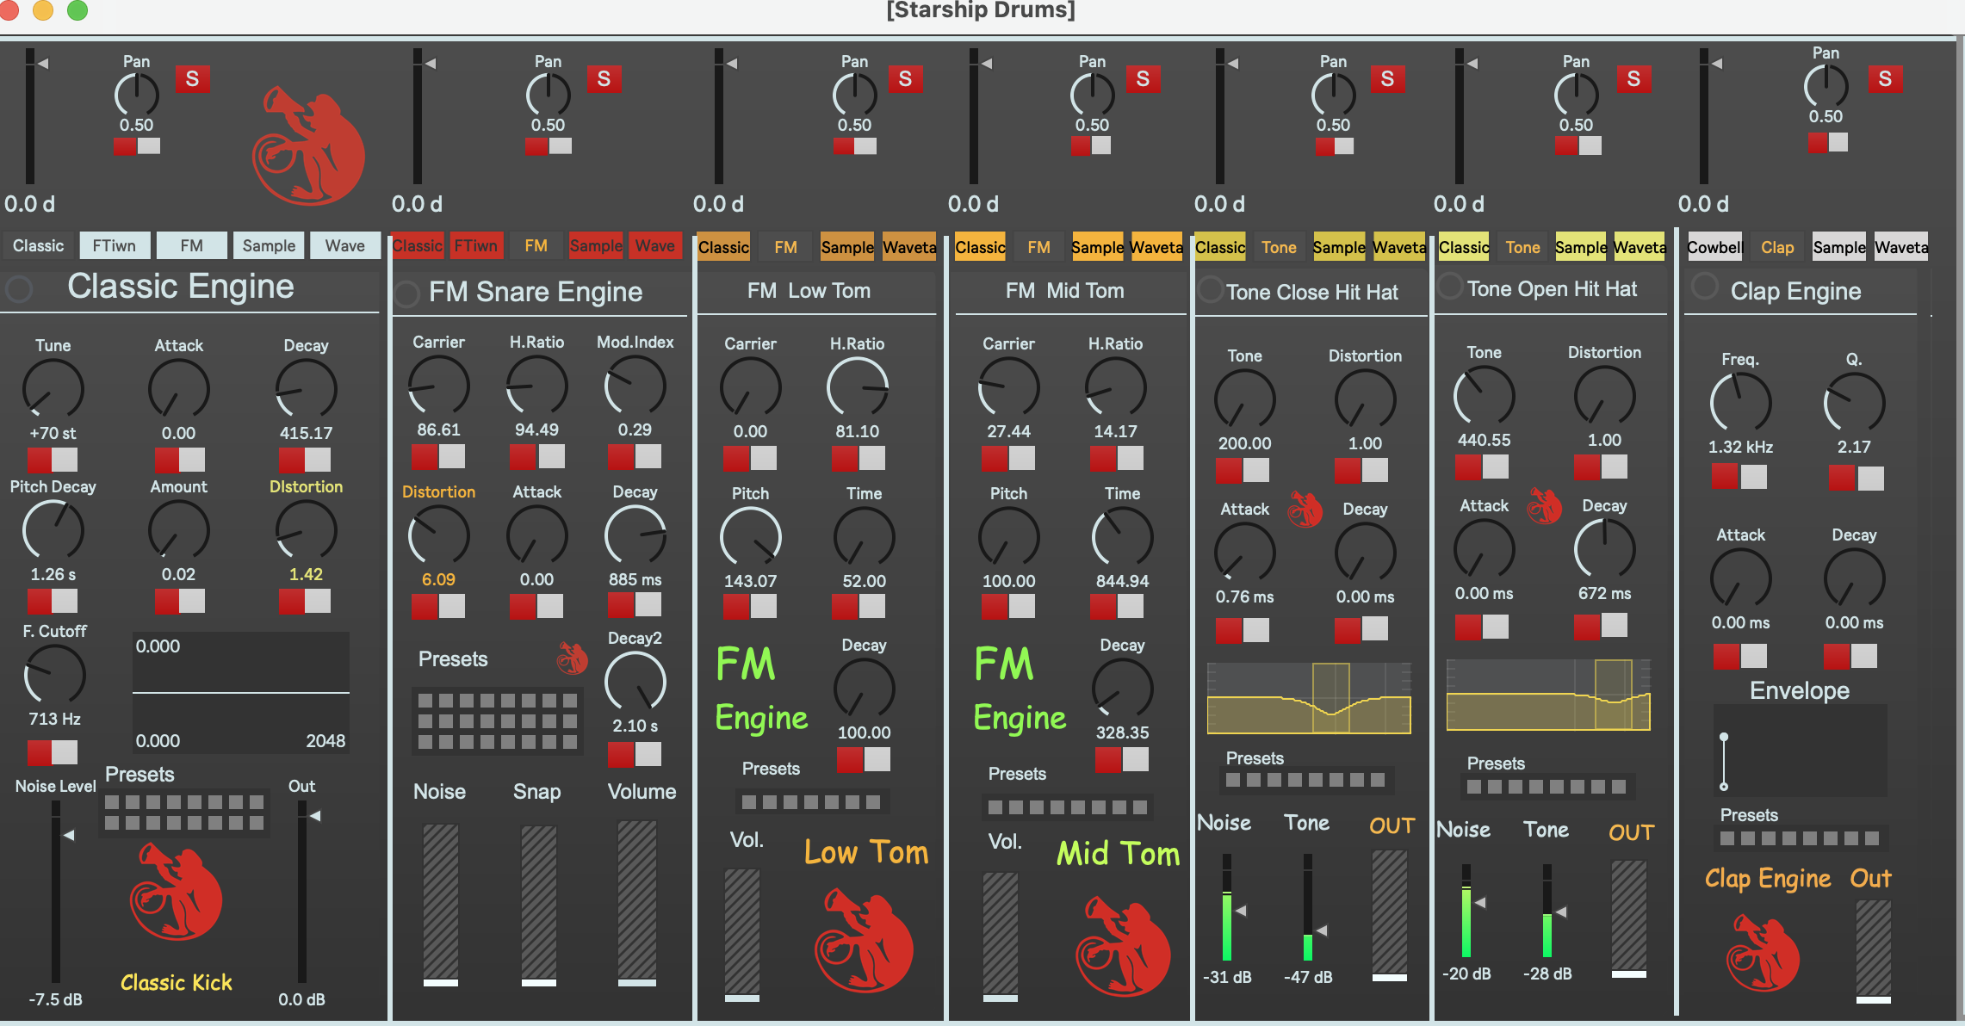Click monkey icon in Tone Open Hit Hat
The height and width of the screenshot is (1026, 1965).
1544,505
